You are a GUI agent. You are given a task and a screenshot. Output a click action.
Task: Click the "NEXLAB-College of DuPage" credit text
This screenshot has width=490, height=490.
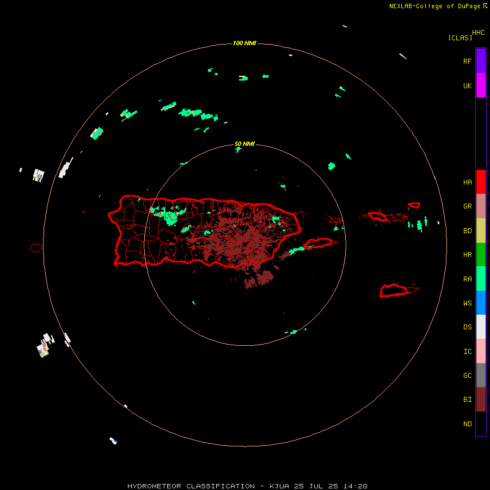(x=435, y=6)
